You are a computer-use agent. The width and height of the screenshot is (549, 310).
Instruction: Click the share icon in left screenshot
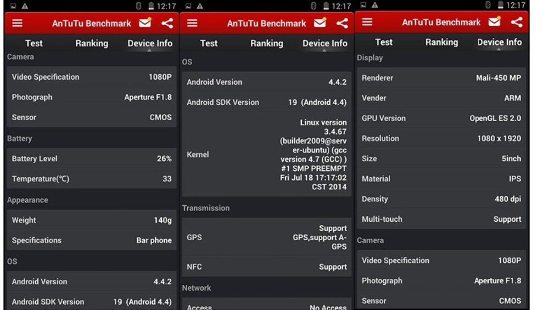(167, 23)
